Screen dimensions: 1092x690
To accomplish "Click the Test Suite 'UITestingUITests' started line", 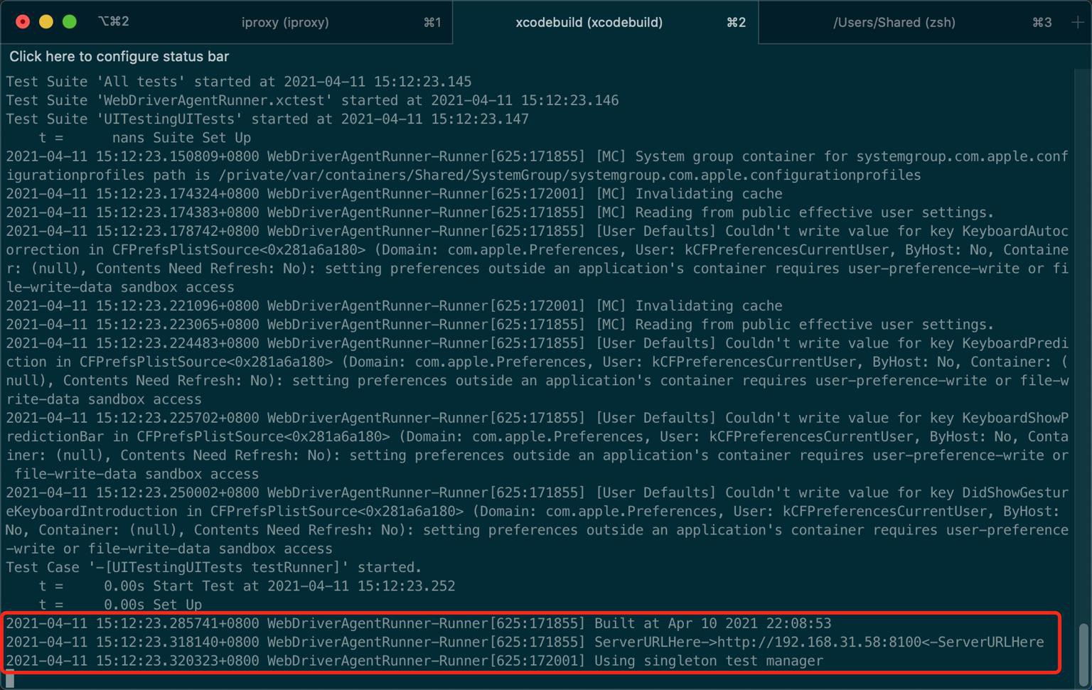I will 267,119.
